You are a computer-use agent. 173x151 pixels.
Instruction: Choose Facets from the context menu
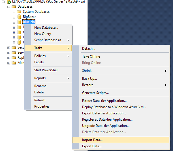coord(48,62)
